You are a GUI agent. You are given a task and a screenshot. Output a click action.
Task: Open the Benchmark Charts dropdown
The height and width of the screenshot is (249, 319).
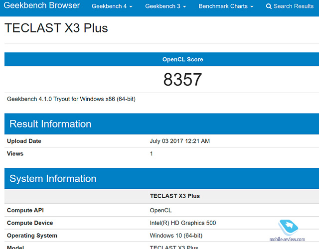226,6
